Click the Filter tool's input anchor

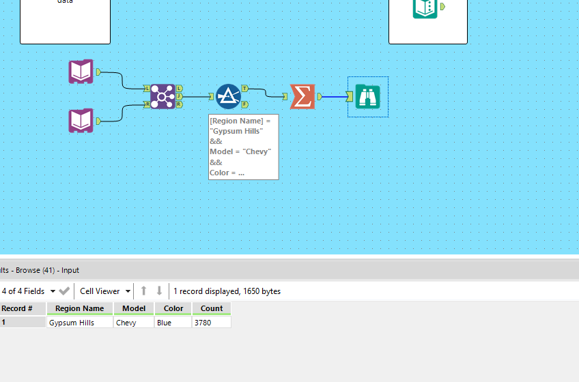(212, 97)
